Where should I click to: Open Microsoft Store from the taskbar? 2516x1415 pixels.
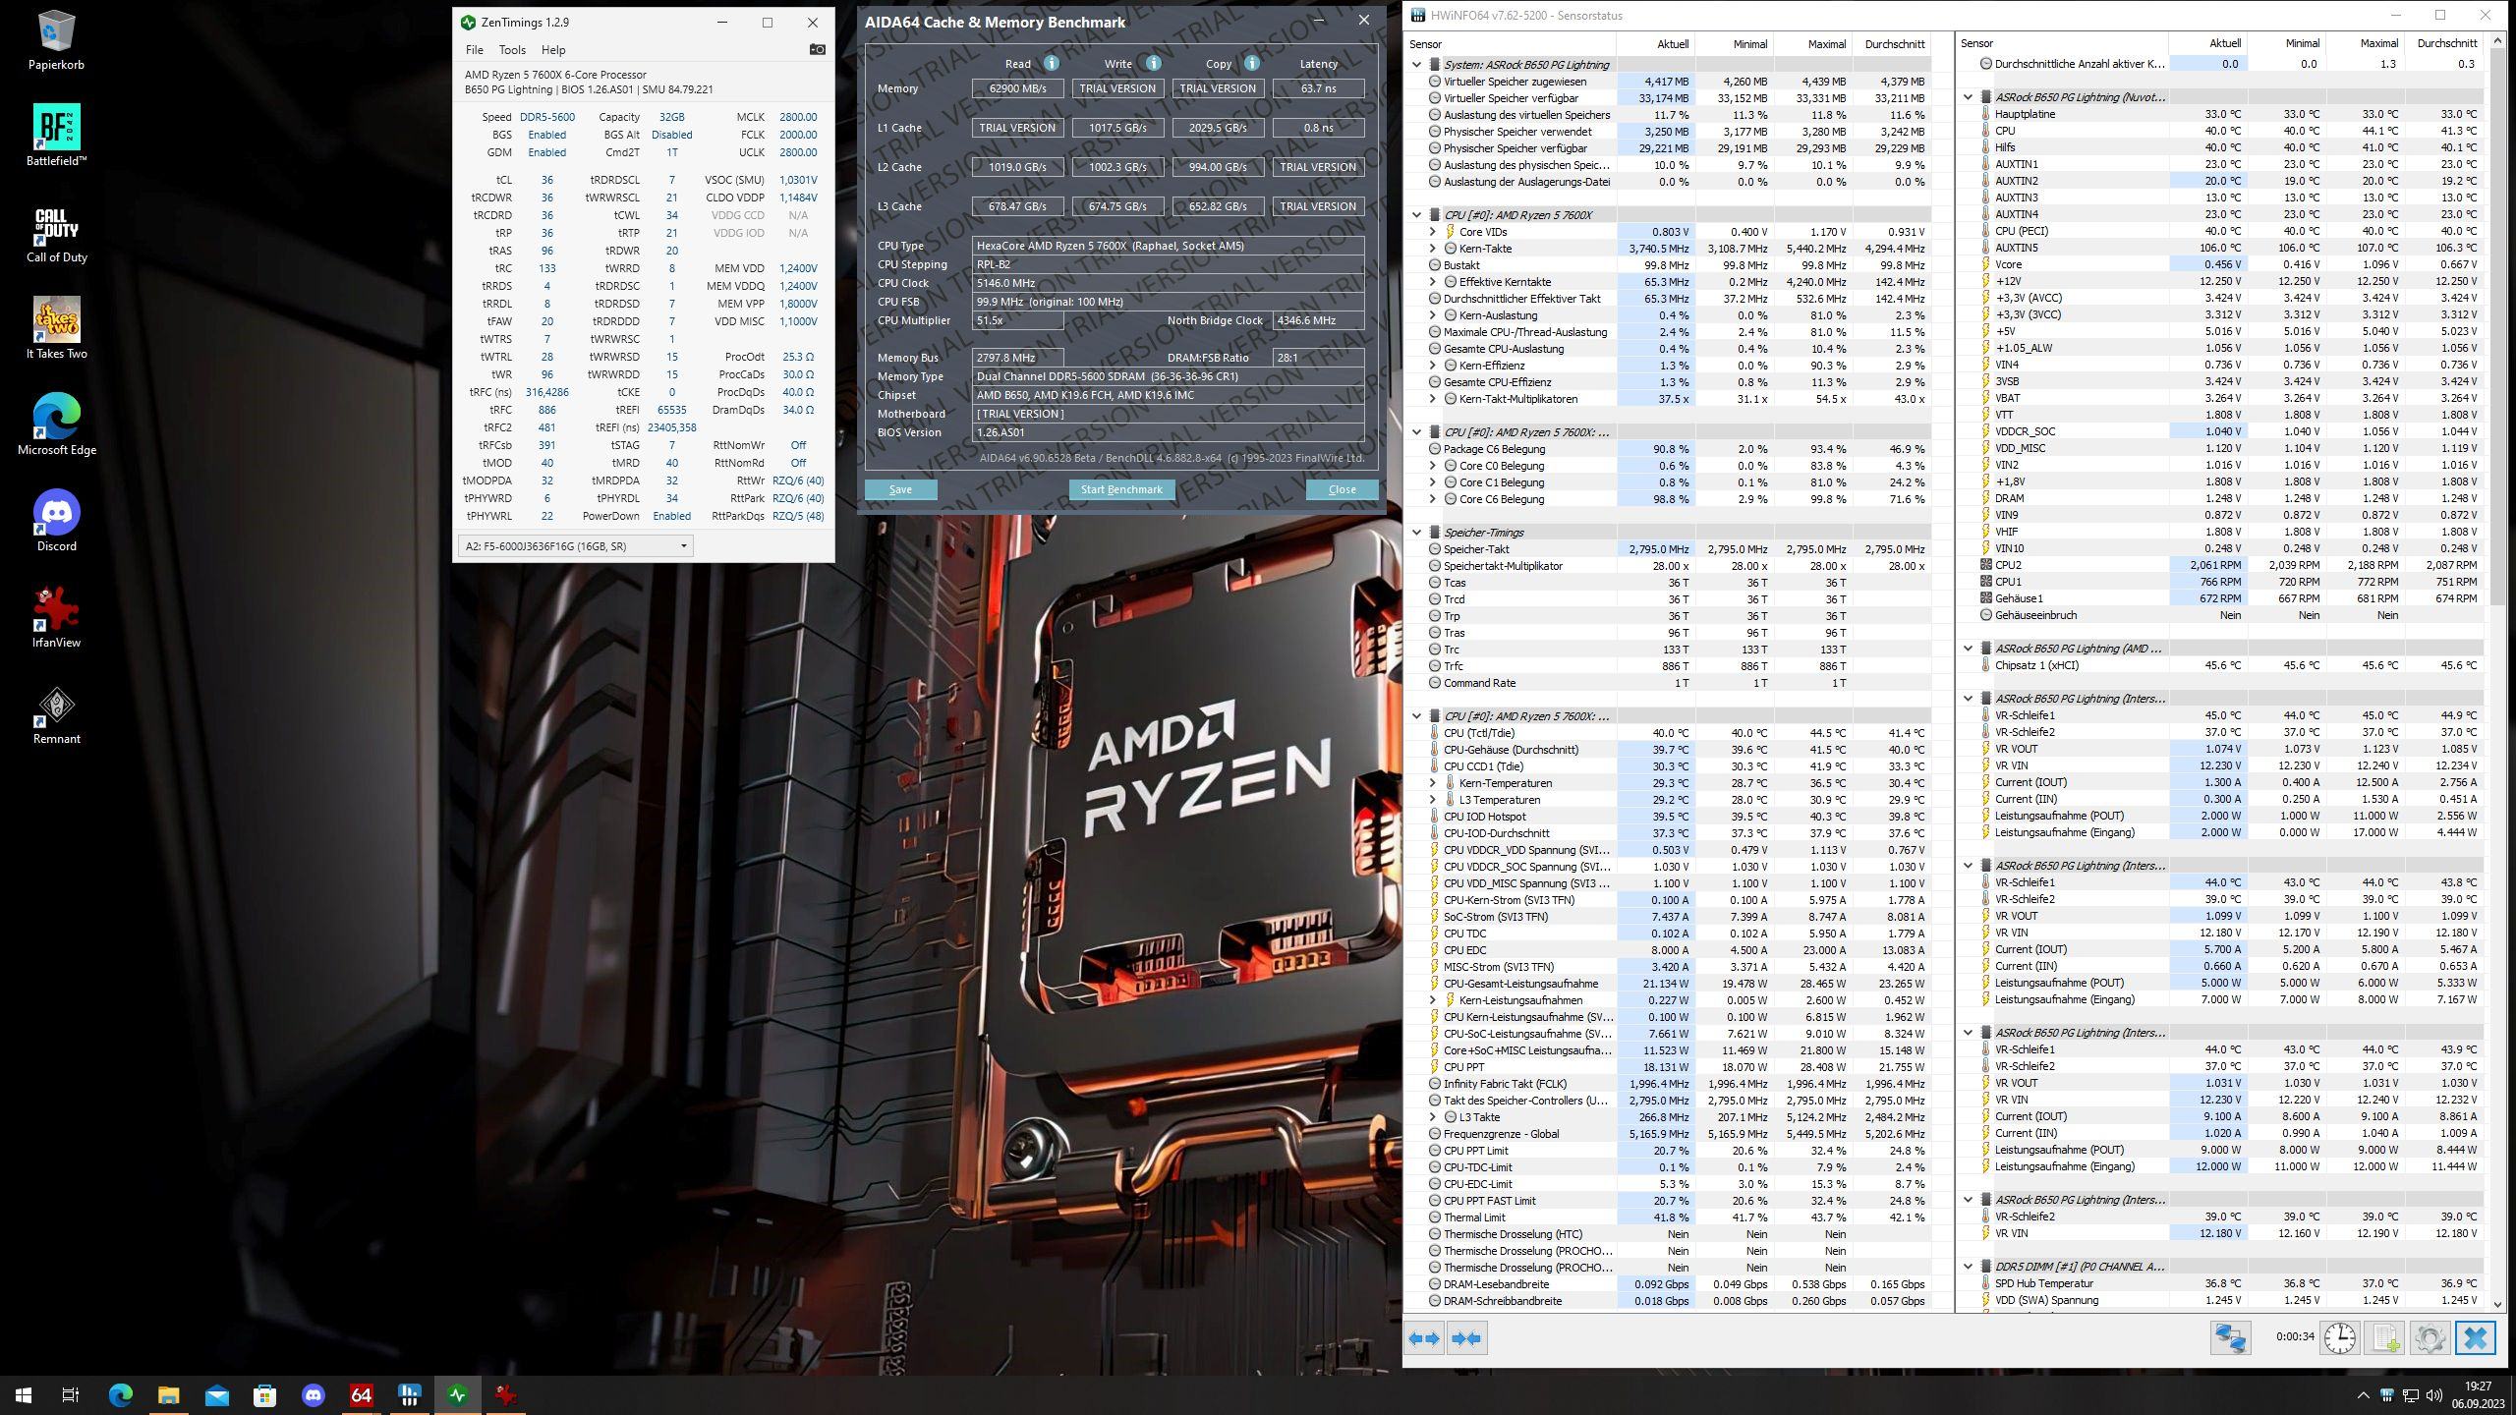[264, 1394]
